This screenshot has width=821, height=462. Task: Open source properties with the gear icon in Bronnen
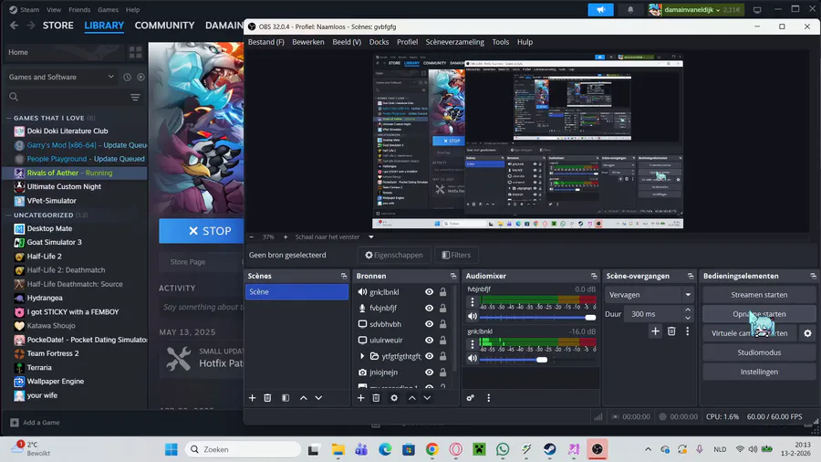point(394,398)
